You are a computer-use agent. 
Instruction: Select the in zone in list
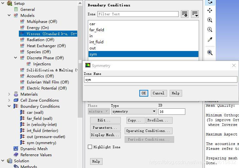pos(143,36)
